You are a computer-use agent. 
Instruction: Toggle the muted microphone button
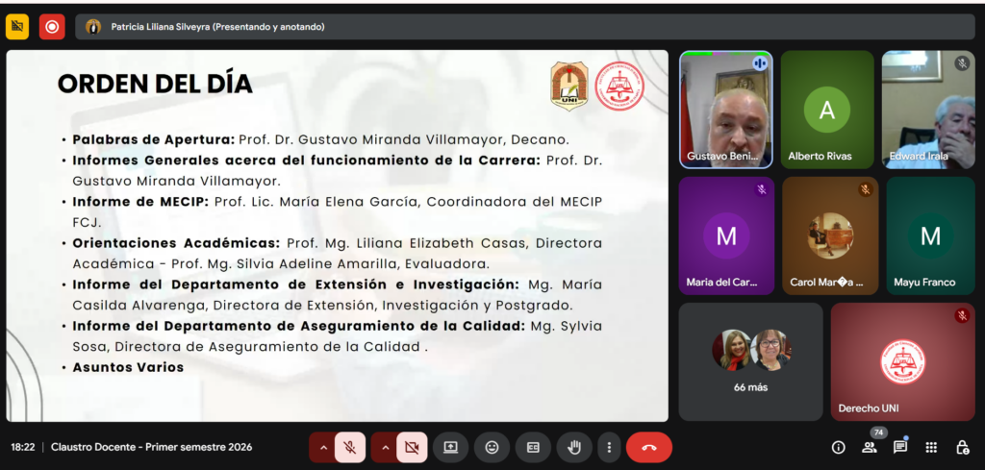[x=351, y=447]
